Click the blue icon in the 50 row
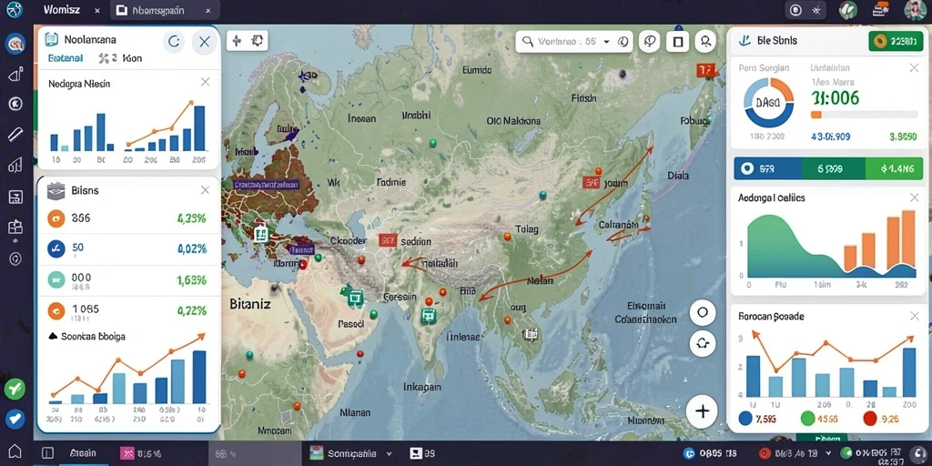 pos(56,248)
